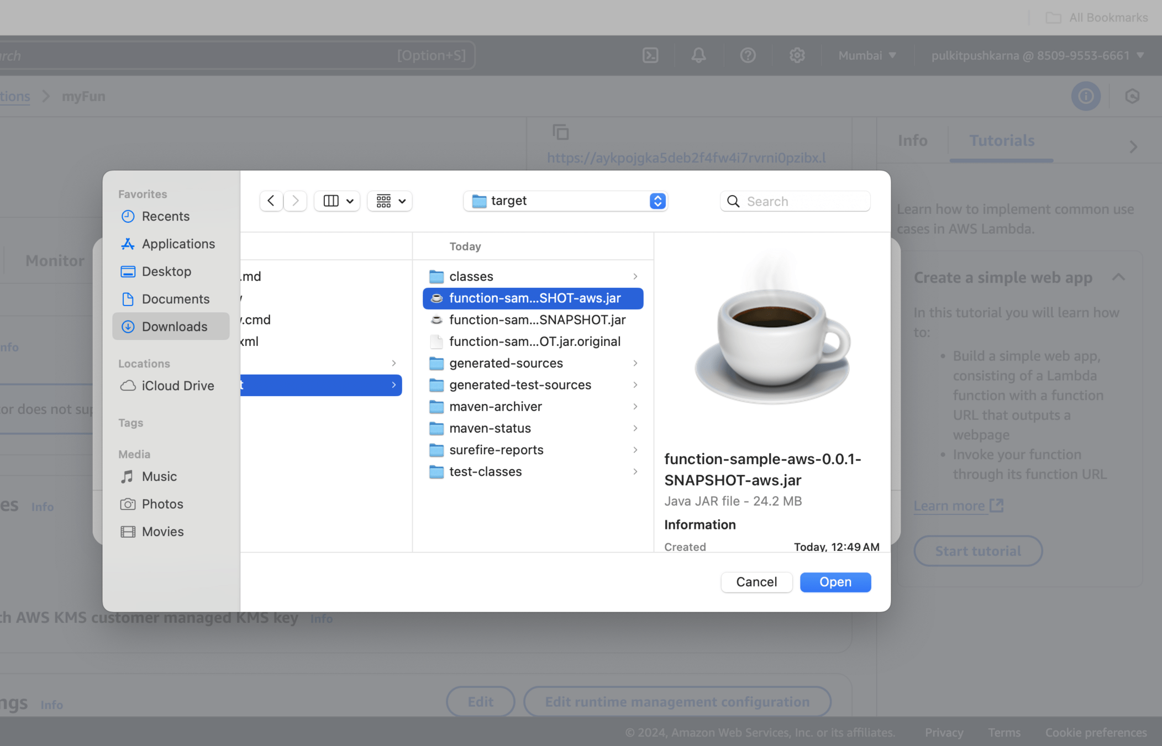Open the grouping options dropdown
The height and width of the screenshot is (746, 1162).
[x=390, y=201]
